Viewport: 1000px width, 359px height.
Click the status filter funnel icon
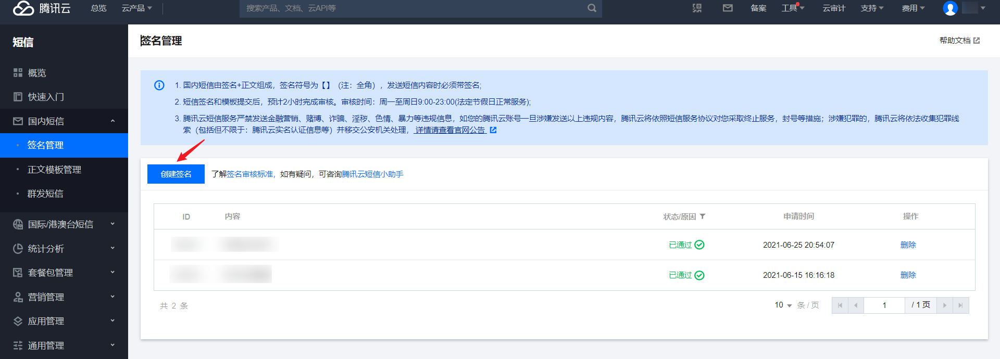703,216
